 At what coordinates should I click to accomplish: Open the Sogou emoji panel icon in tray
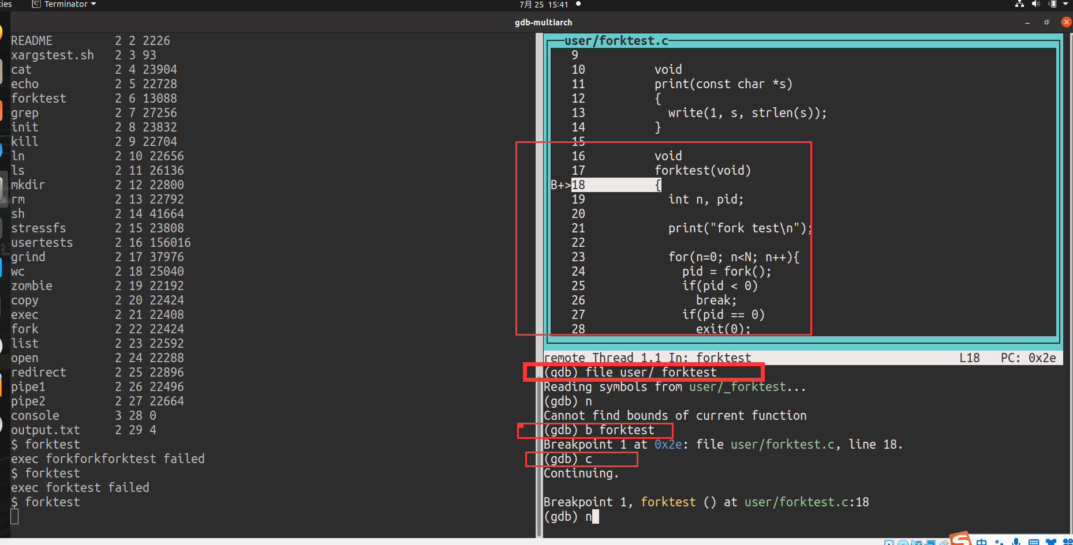(x=1068, y=542)
